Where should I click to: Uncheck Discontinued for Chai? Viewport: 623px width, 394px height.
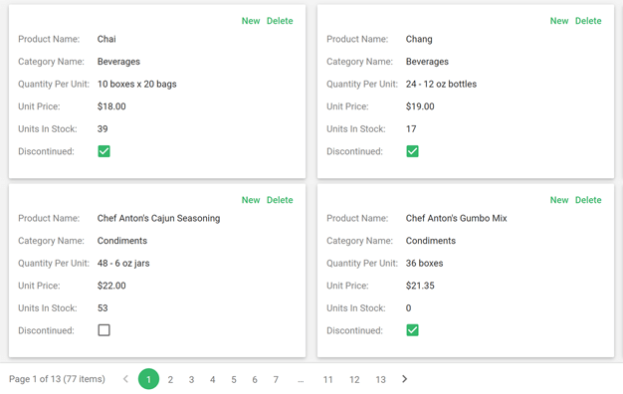click(104, 151)
